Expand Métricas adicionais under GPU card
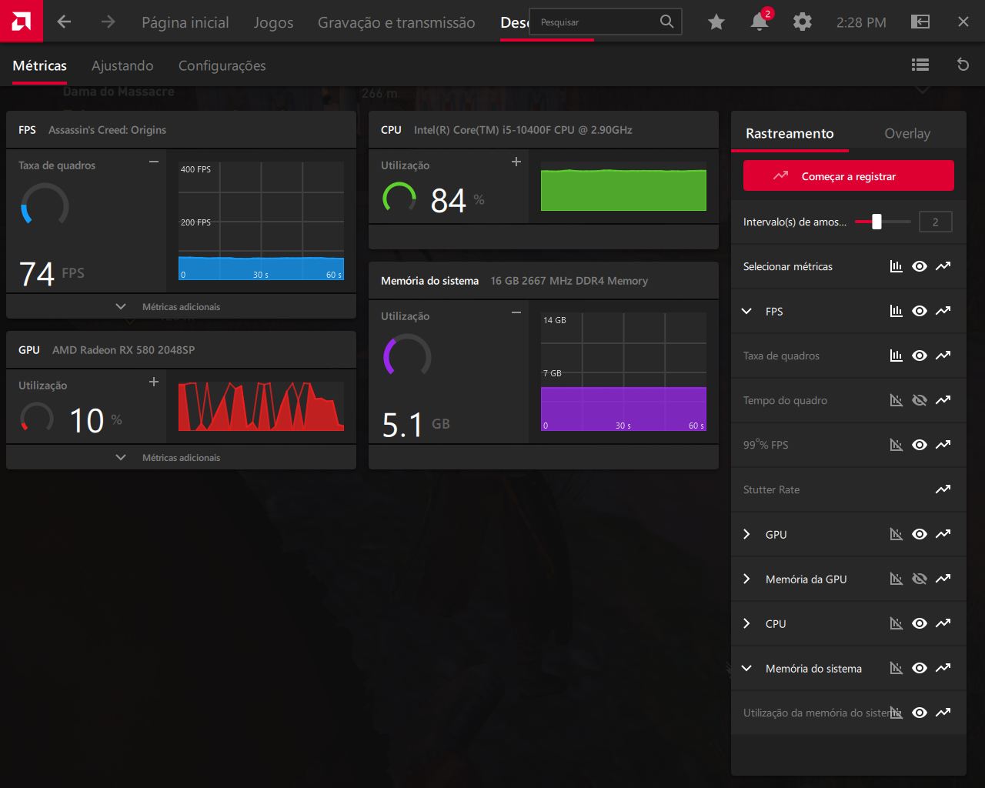 pos(181,457)
